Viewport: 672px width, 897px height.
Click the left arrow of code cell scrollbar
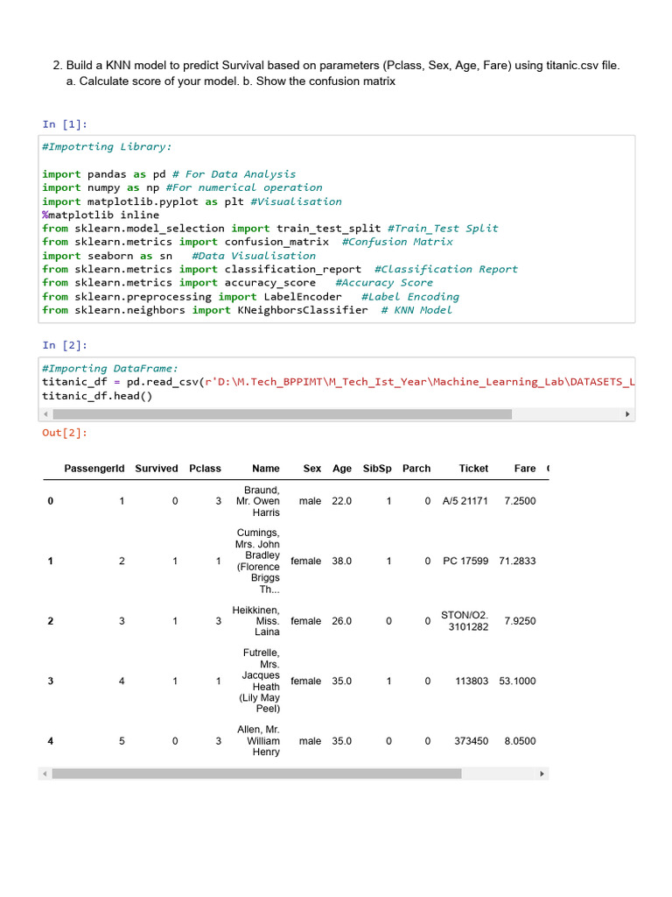click(x=45, y=414)
